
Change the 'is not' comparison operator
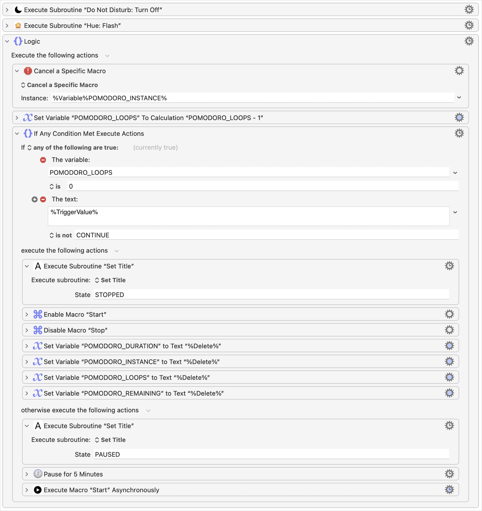61,235
